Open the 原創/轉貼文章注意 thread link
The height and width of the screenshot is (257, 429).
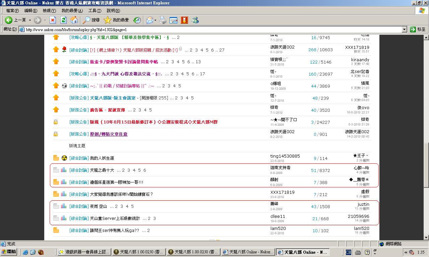pyautogui.click(x=109, y=134)
